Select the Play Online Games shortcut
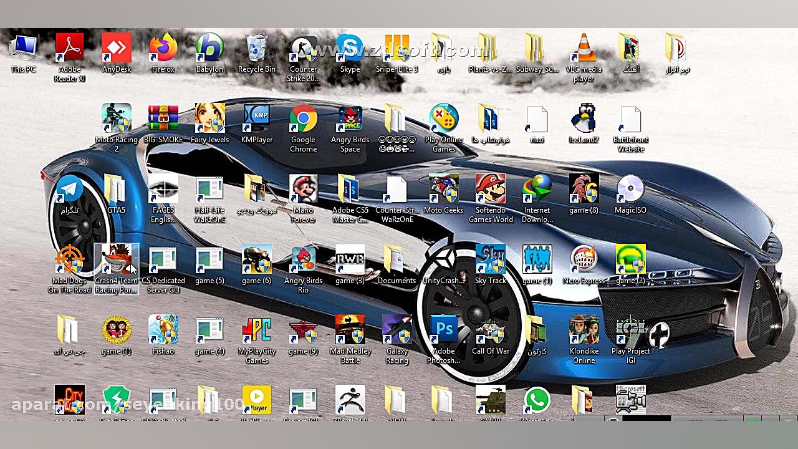This screenshot has width=798, height=449. [x=443, y=128]
